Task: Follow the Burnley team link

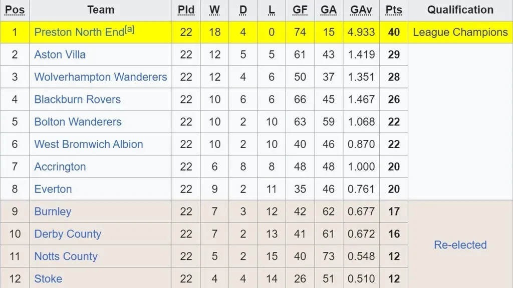Action: 53,211
